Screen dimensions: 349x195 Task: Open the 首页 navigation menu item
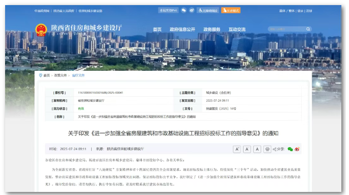coord(157,30)
